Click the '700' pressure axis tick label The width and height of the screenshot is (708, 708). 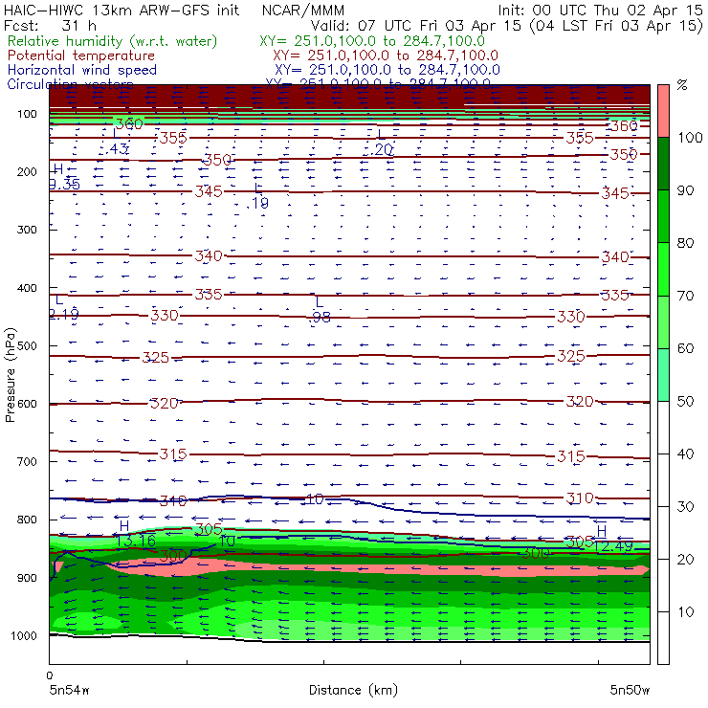pyautogui.click(x=27, y=462)
